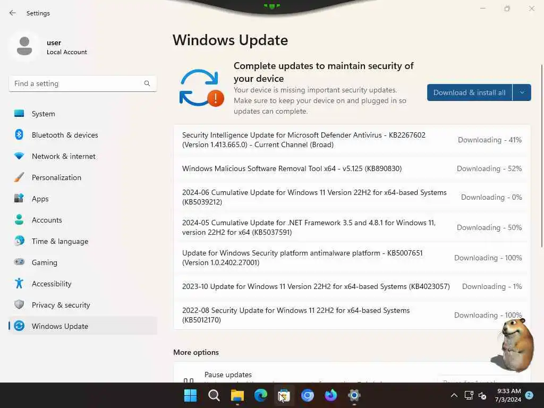
Task: Click the Accounts label in sidebar
Action: 47,220
